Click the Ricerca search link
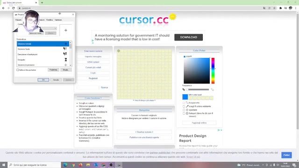 104,87
